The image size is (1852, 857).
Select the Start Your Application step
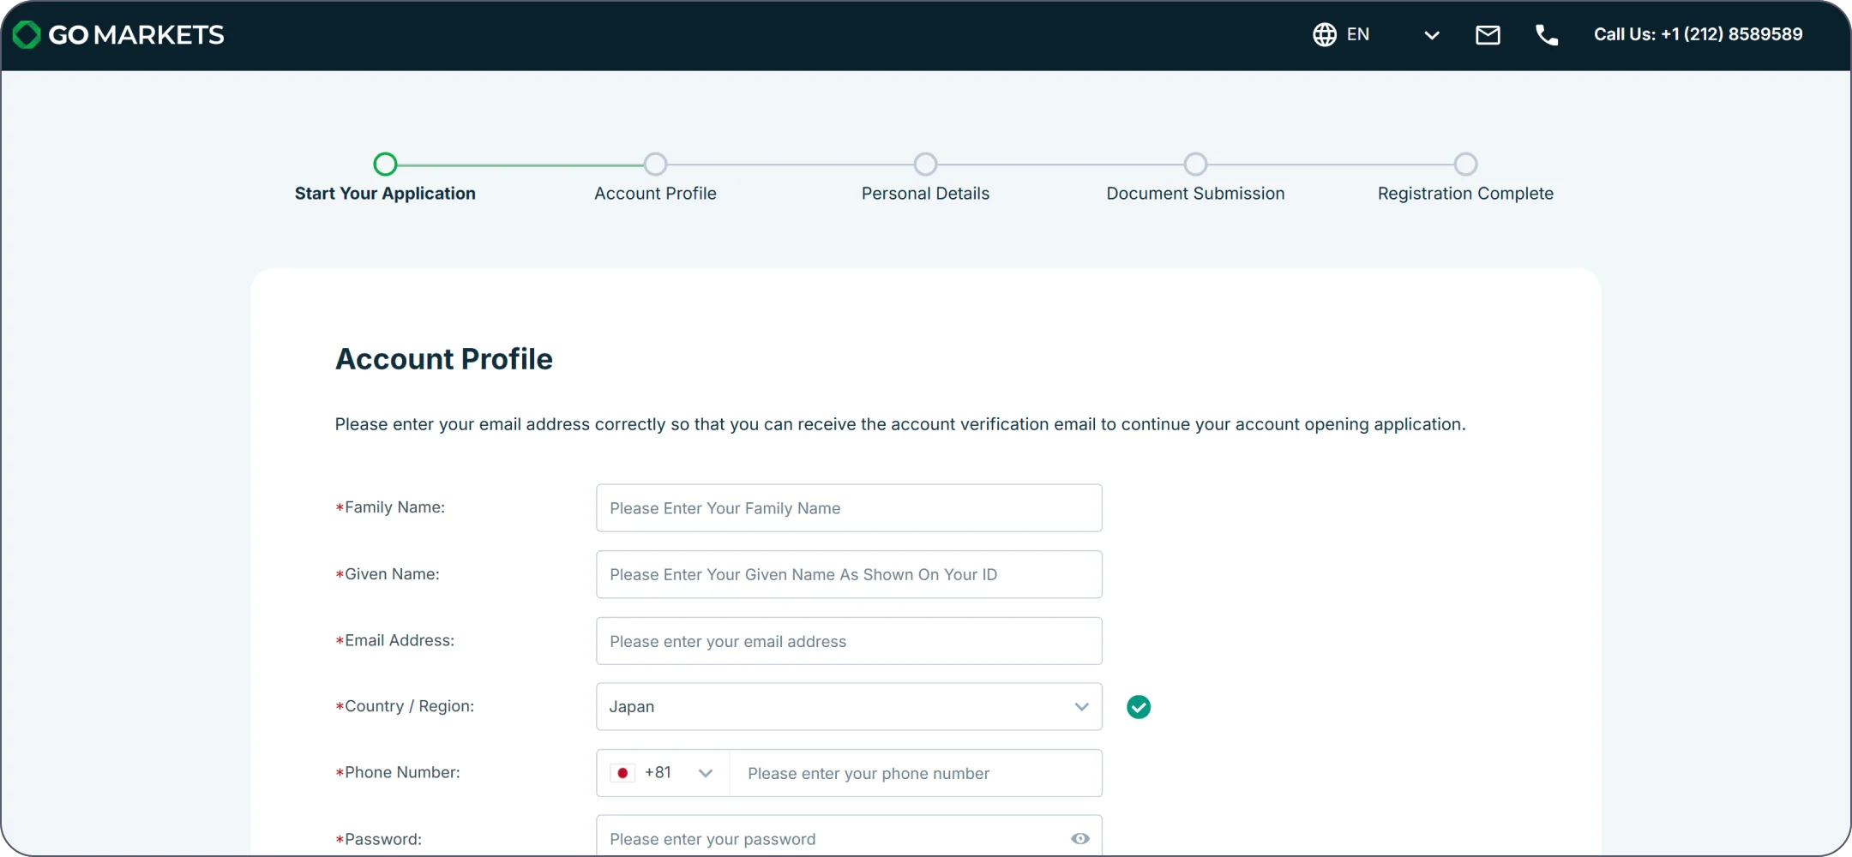click(385, 164)
